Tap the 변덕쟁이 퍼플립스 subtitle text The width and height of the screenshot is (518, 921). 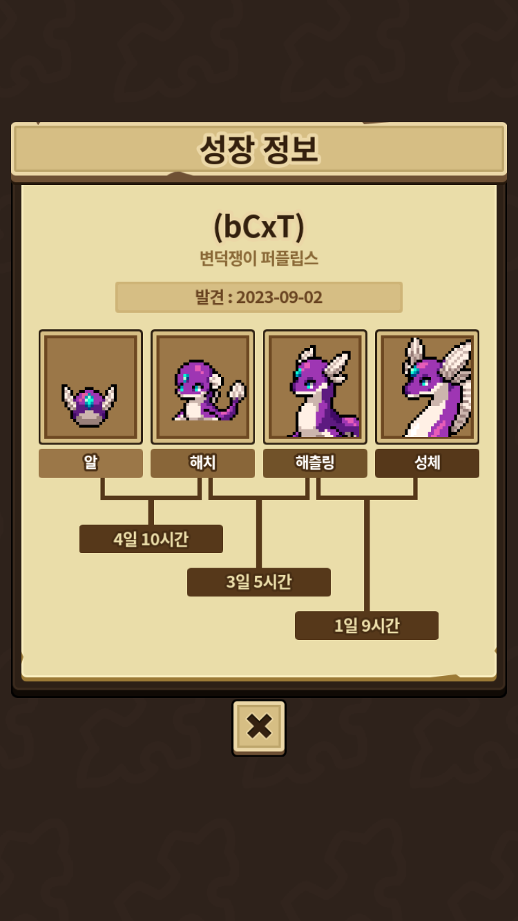259,258
